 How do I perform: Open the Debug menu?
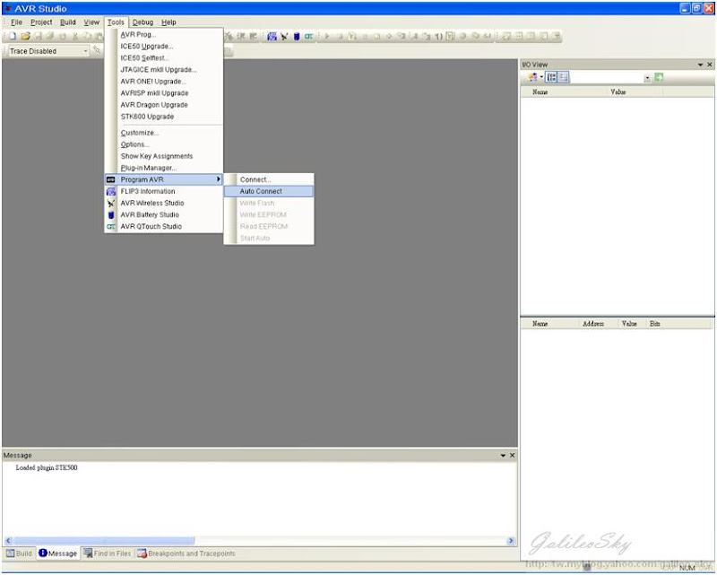click(143, 22)
